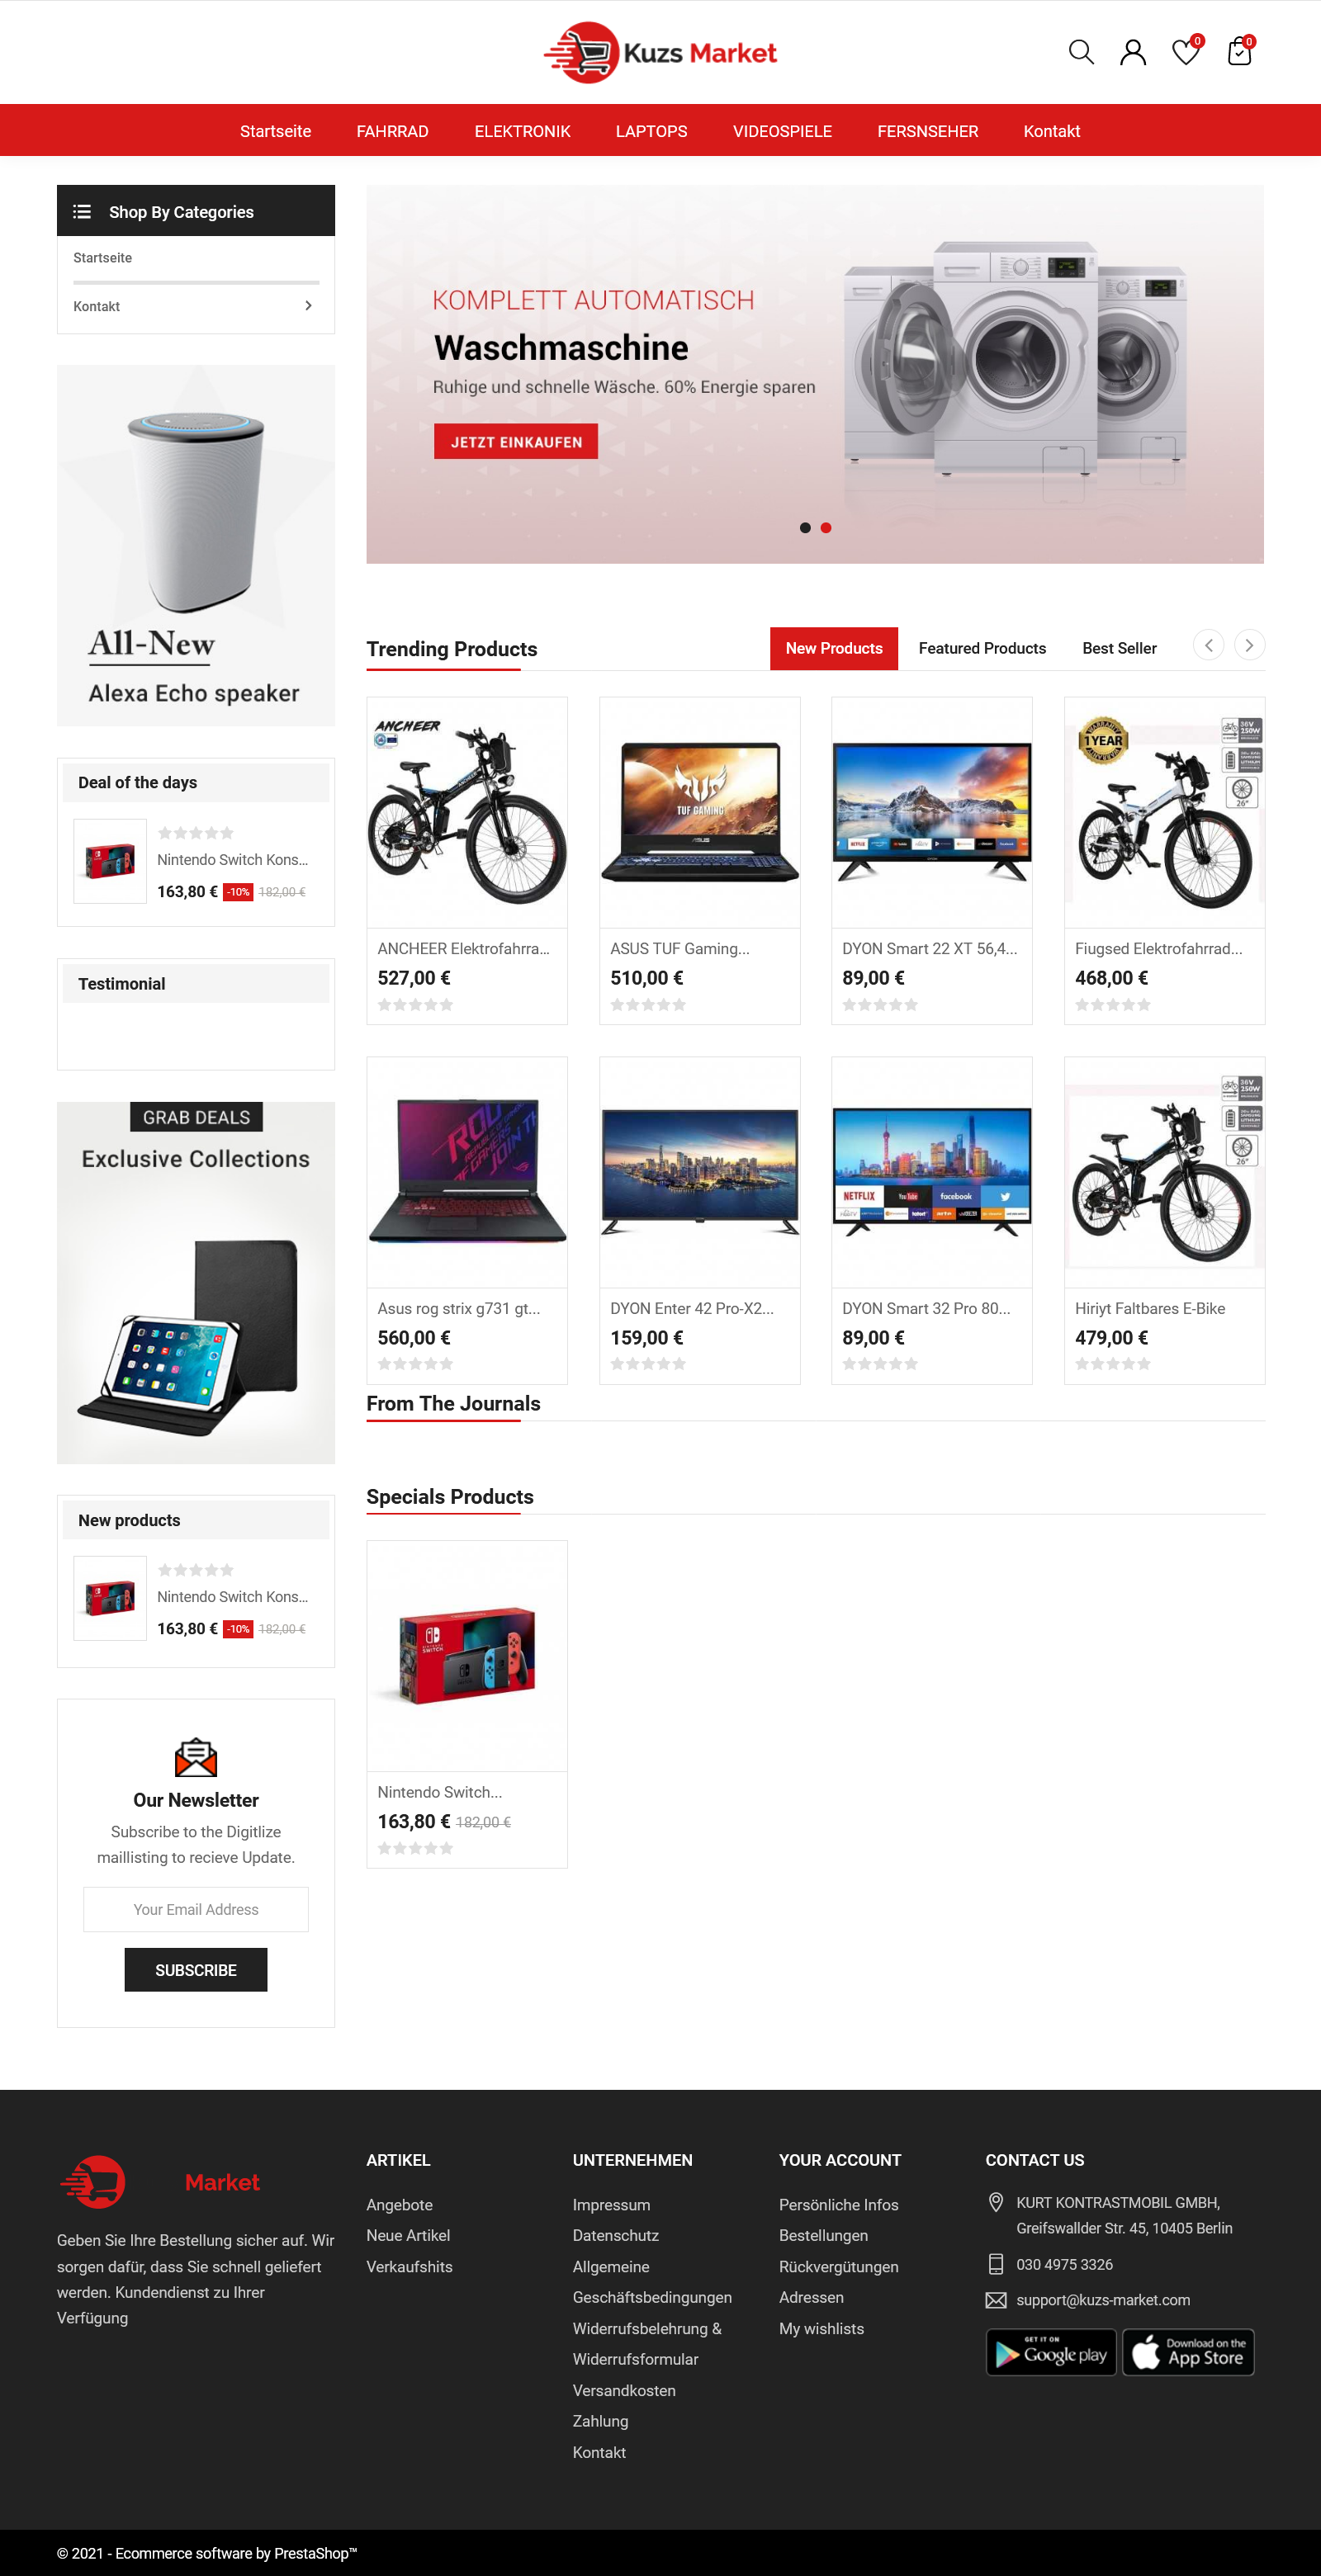Click the SUBSCRIBE newsletter button
The height and width of the screenshot is (2576, 1321).
tap(196, 1969)
